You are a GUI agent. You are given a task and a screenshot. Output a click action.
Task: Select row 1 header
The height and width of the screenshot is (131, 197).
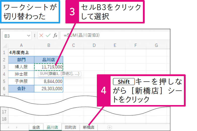[x=4, y=52]
